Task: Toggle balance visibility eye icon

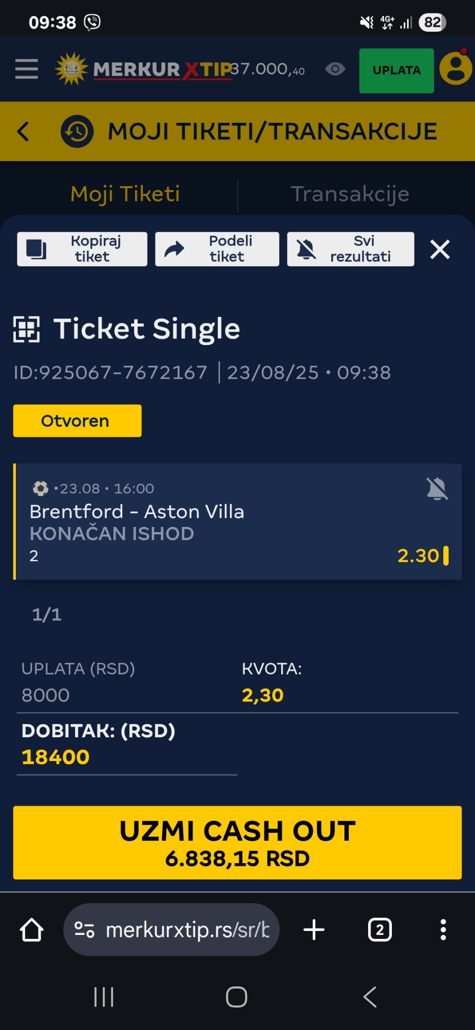Action: pyautogui.click(x=335, y=69)
